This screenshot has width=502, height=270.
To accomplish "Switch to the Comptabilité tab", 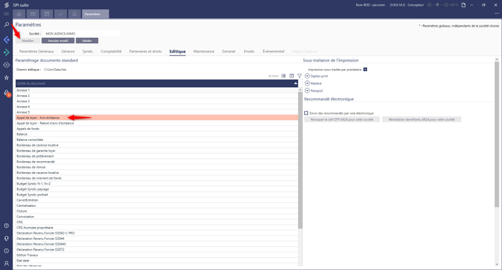I will coord(111,52).
